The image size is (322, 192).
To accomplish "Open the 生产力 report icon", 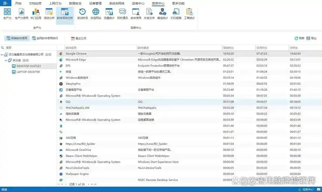I will coord(7,14).
